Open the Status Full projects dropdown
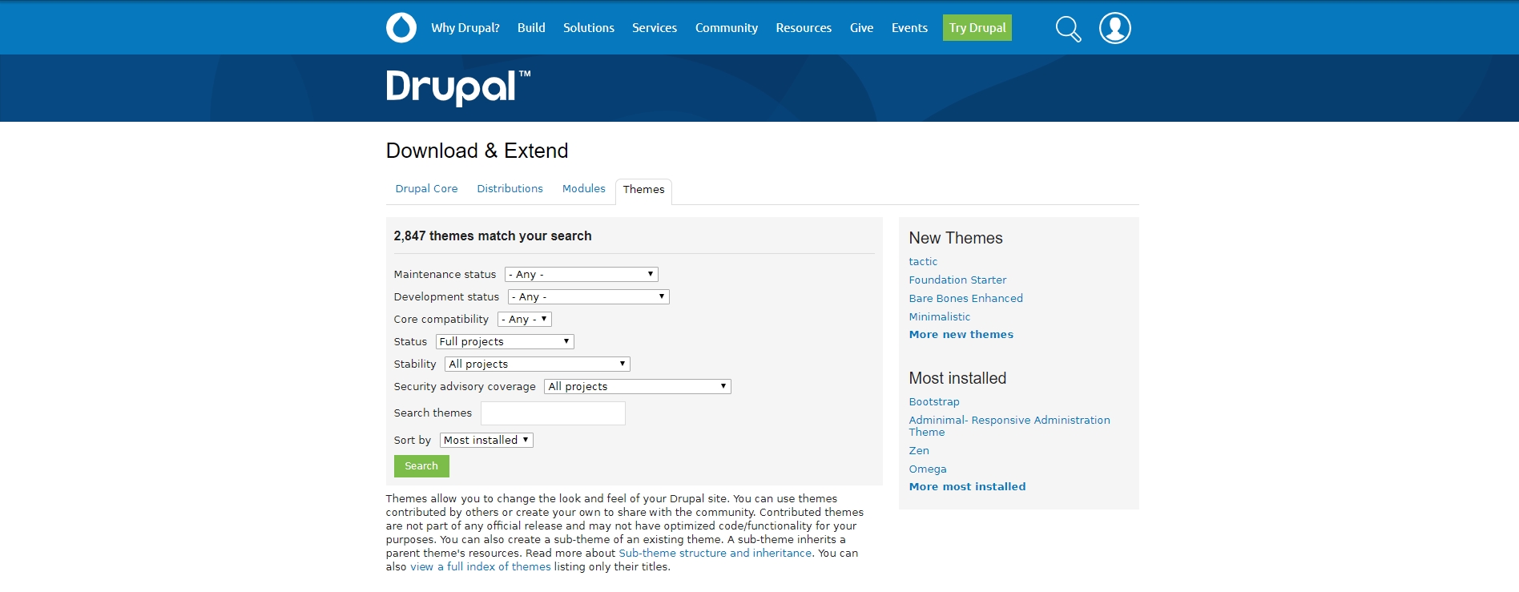This screenshot has width=1519, height=592. [x=505, y=341]
